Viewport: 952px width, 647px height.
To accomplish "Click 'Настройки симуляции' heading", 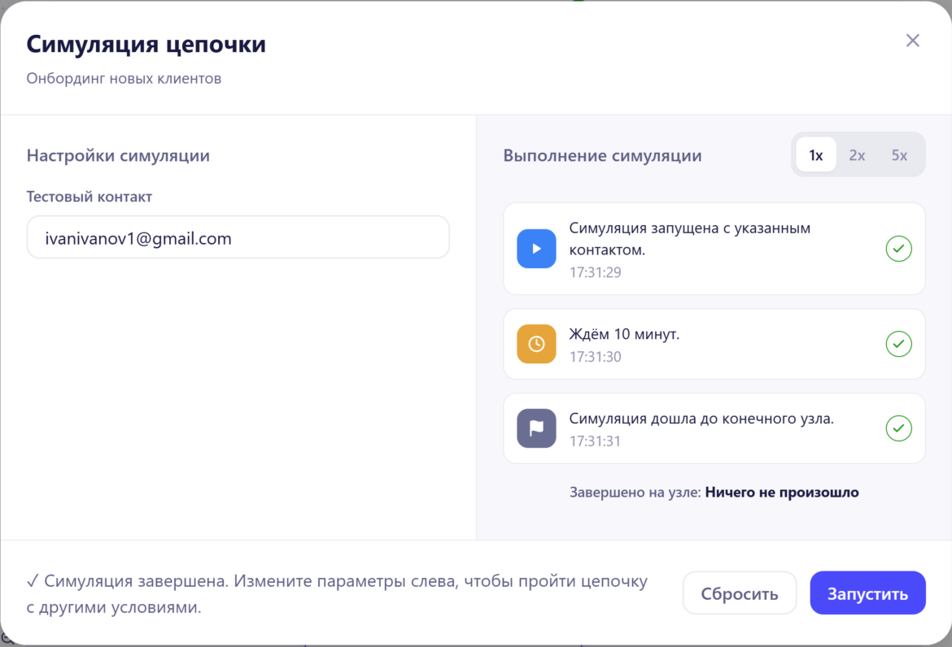I will 119,156.
